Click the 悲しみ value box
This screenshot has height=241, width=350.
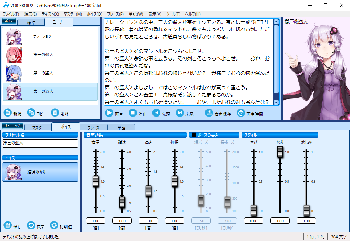306,221
